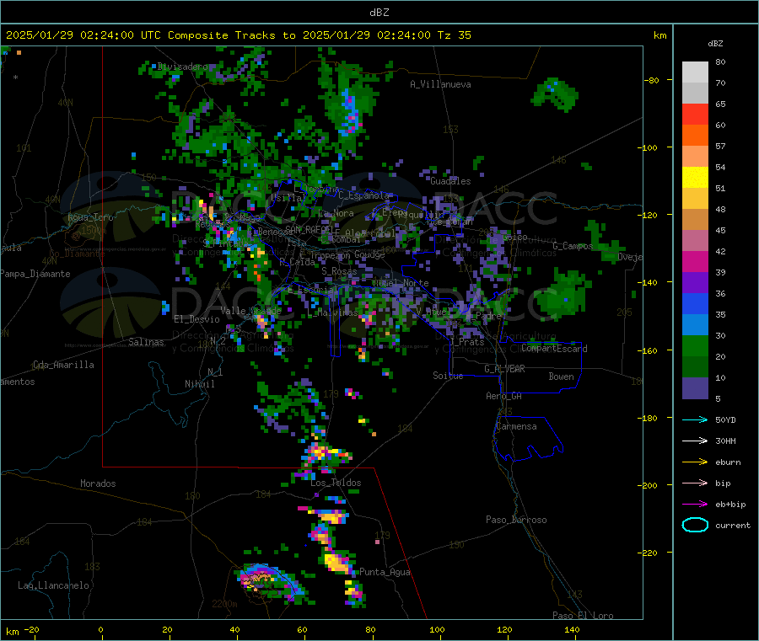Click the 'Morados' place label
Image resolution: width=759 pixels, height=641 pixels.
[x=98, y=483]
